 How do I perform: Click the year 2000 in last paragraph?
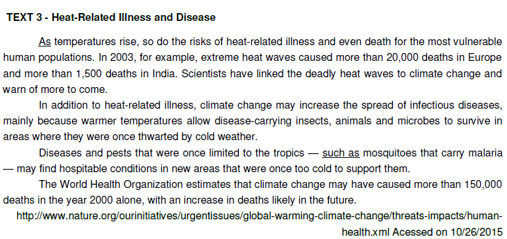click(101, 200)
